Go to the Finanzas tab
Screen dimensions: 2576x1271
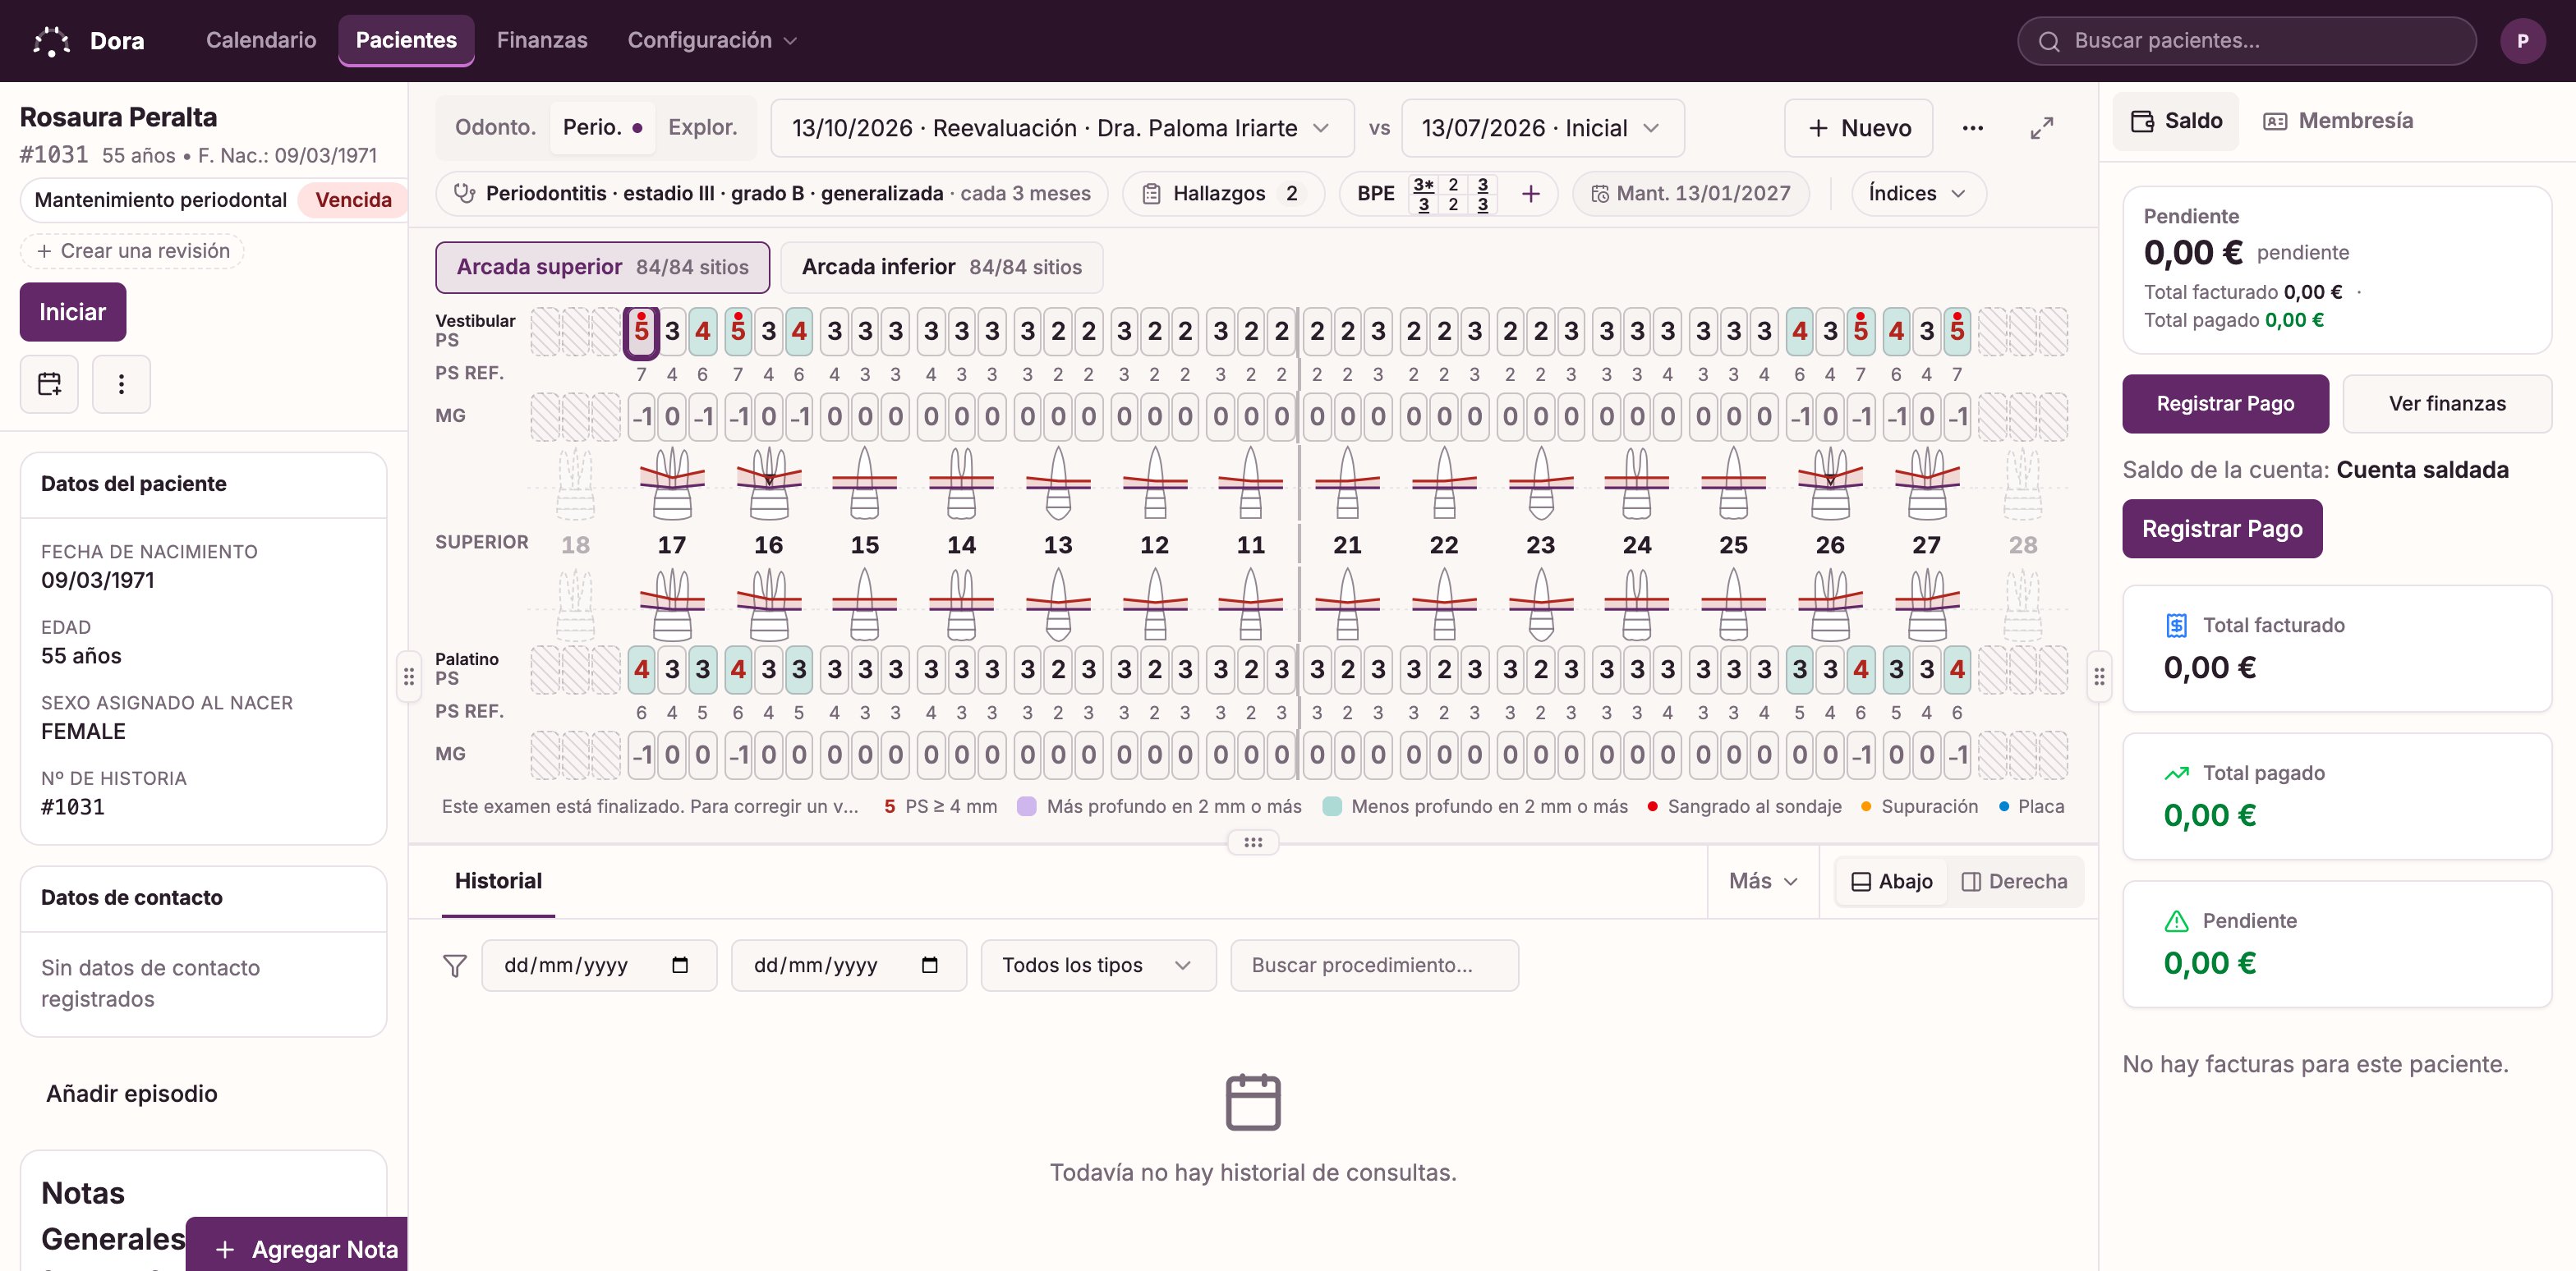(542, 41)
